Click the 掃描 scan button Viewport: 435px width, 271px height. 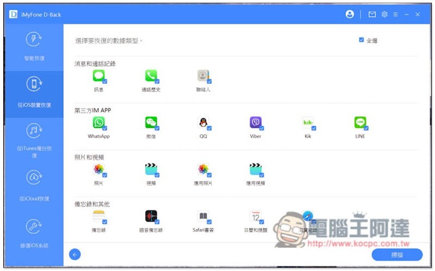pos(397,255)
